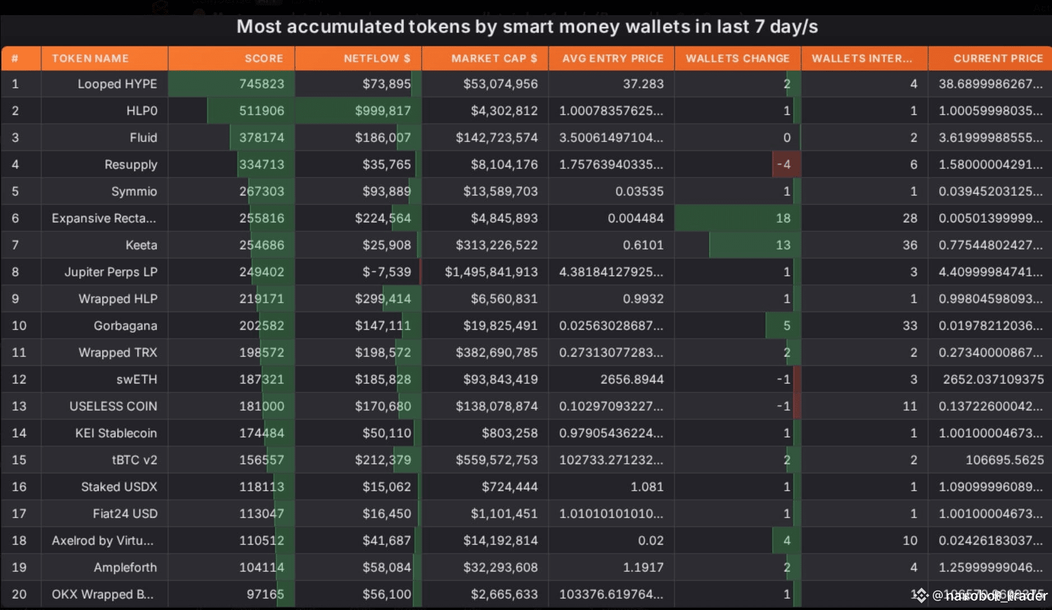Image resolution: width=1052 pixels, height=610 pixels.
Task: Open the Ampleforth token entry
Action: click(x=125, y=567)
